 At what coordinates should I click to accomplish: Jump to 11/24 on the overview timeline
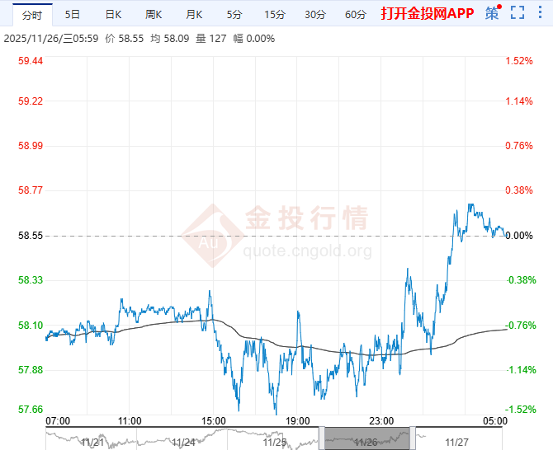coord(183,442)
